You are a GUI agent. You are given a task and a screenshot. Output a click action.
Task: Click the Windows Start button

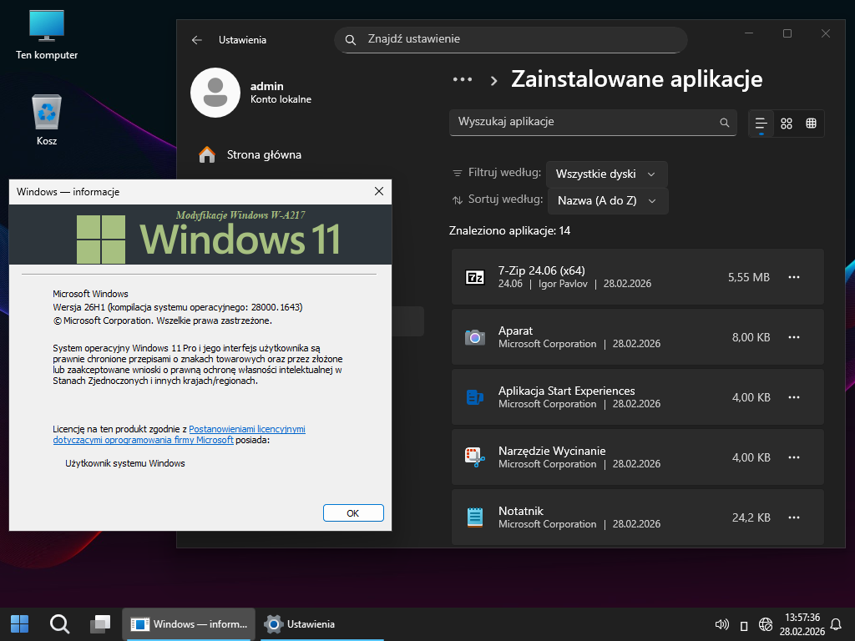(19, 623)
